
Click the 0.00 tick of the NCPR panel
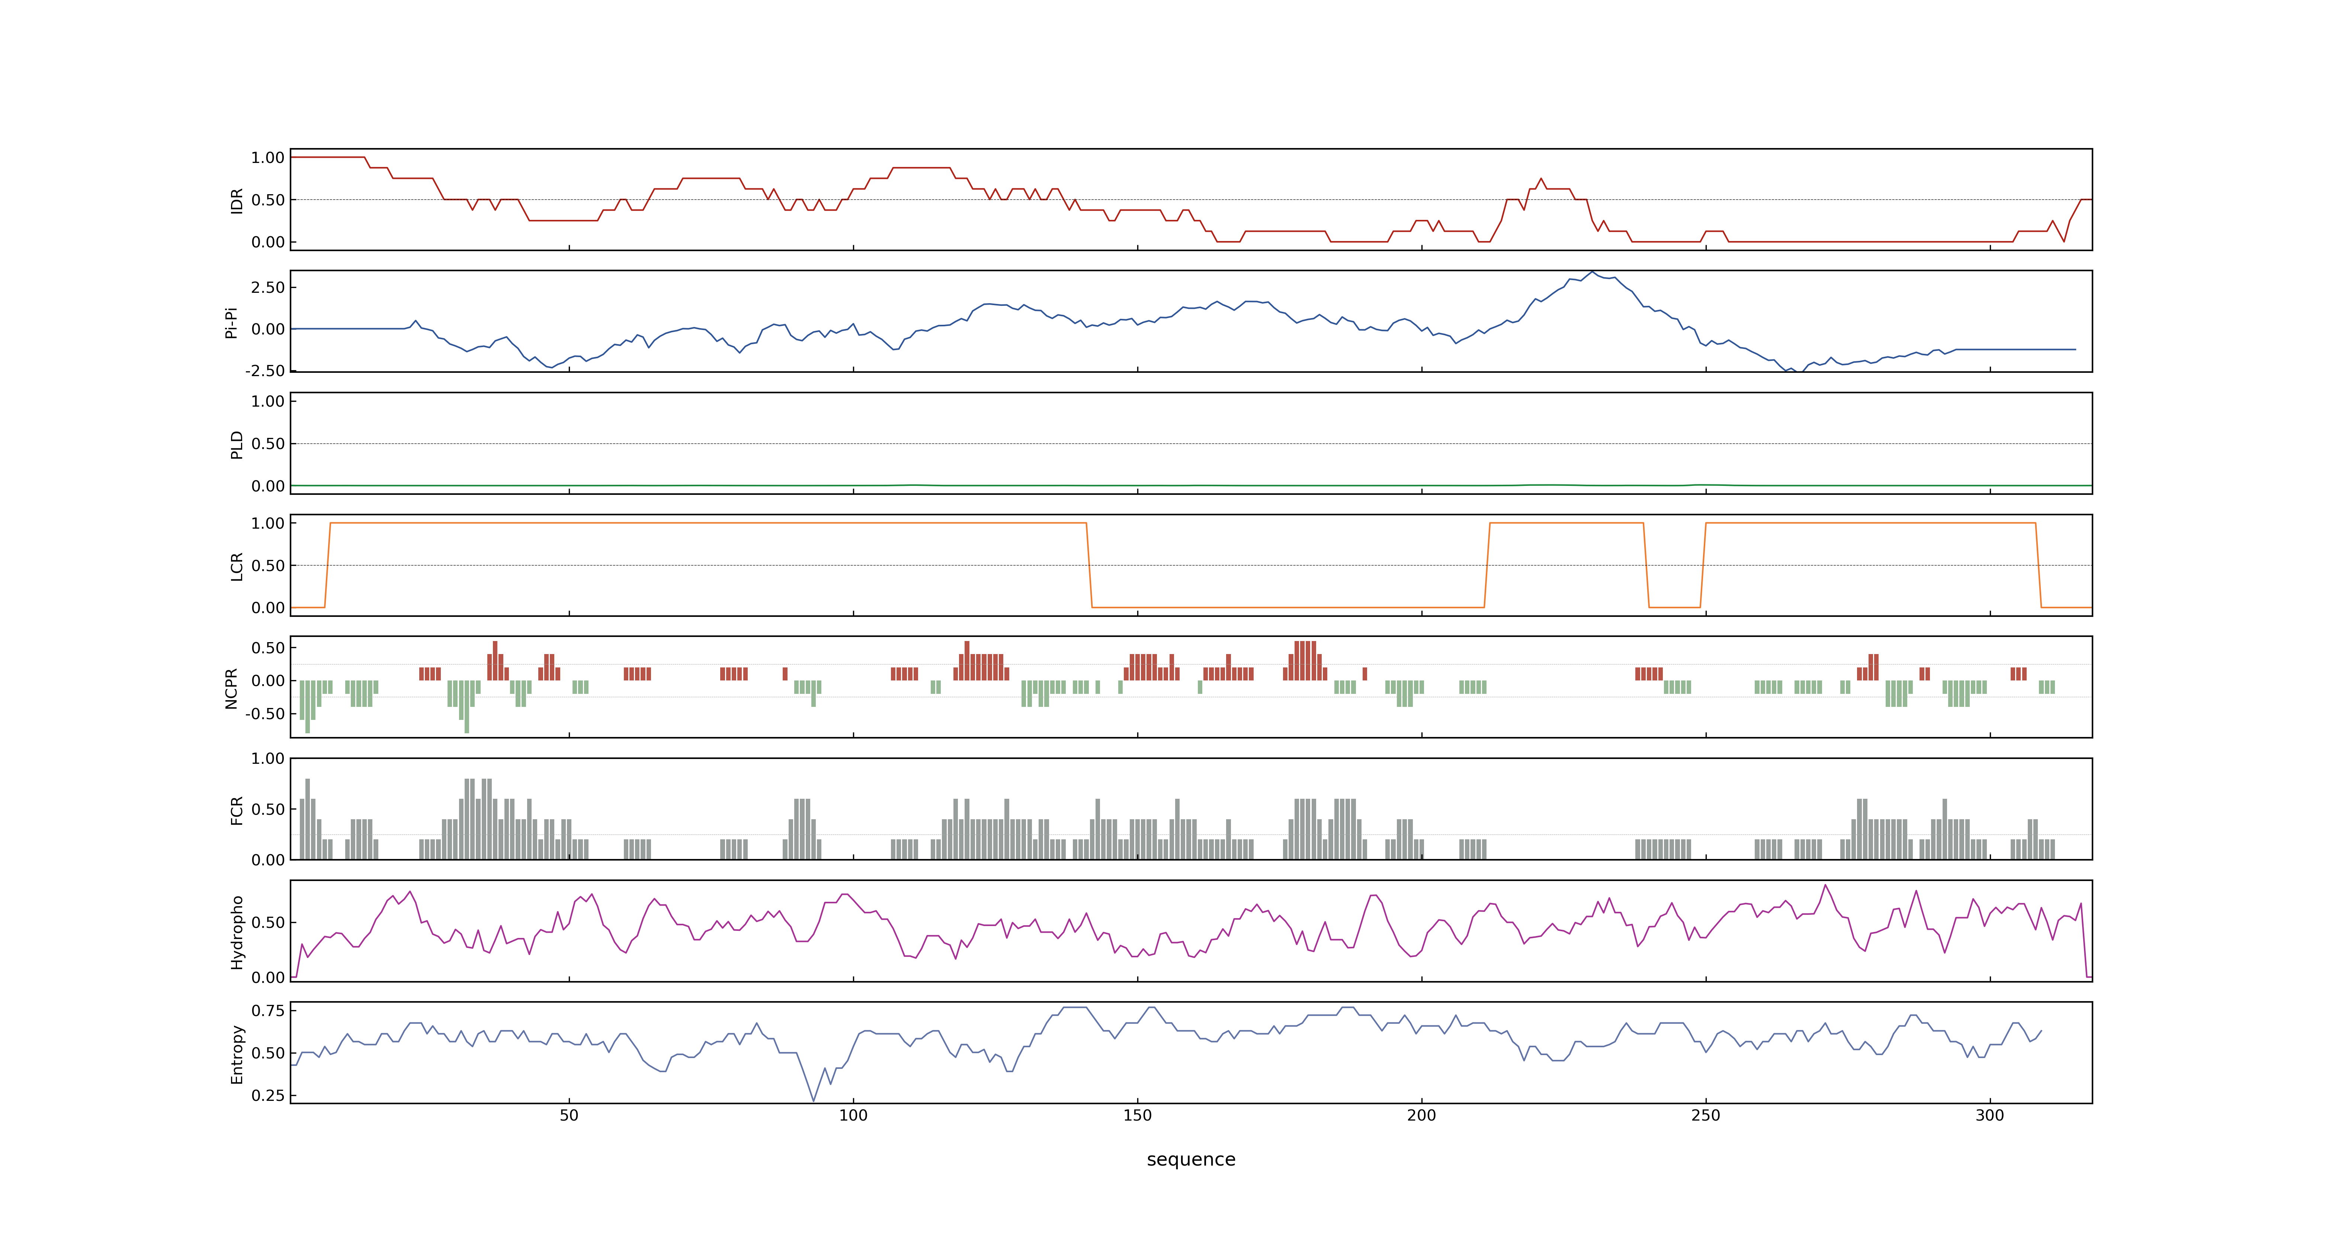click(x=268, y=681)
